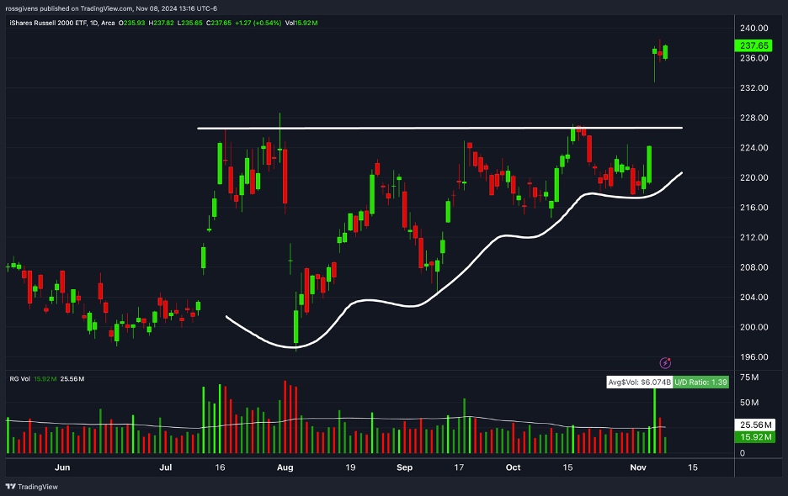Select the close value C237.65

219,23
